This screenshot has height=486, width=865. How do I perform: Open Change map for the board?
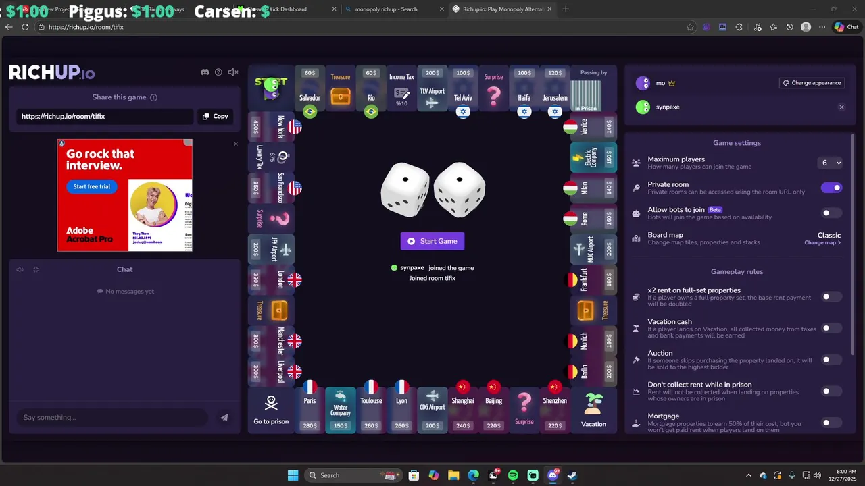[822, 242]
